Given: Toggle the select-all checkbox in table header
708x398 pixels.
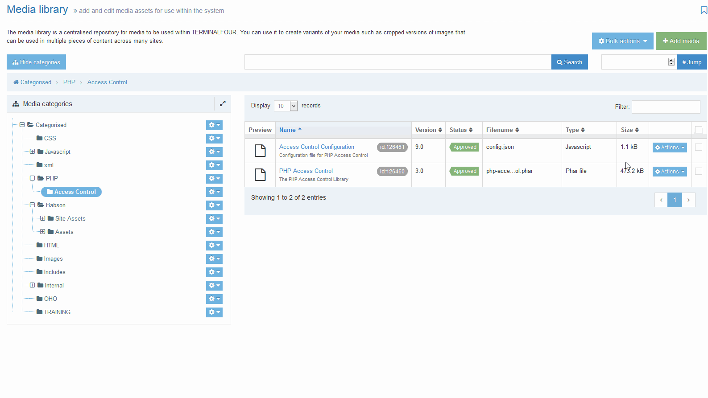Looking at the screenshot, I should [x=699, y=130].
